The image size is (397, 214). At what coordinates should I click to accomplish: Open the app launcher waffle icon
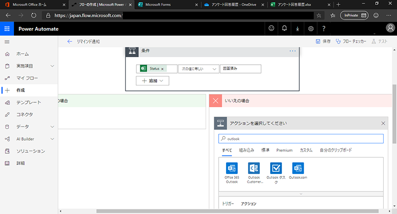coord(7,29)
